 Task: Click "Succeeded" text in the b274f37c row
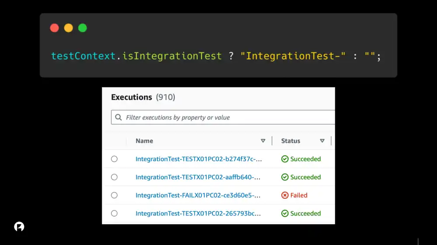(x=305, y=159)
